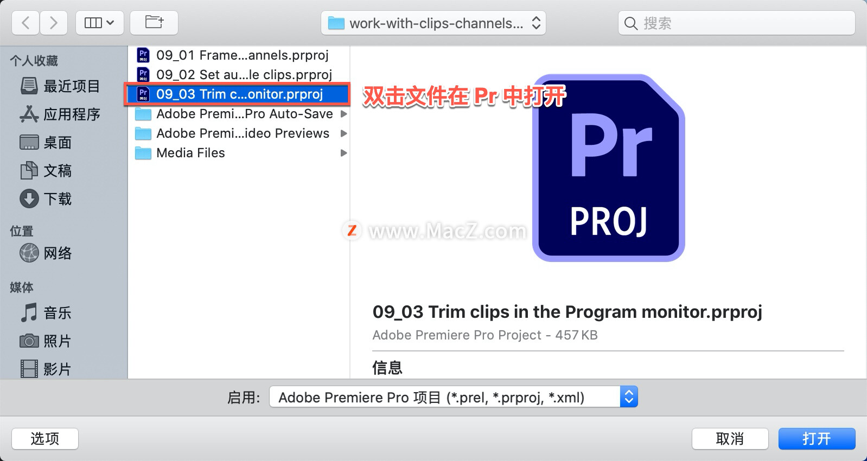Open the Media Files folder

(x=239, y=153)
